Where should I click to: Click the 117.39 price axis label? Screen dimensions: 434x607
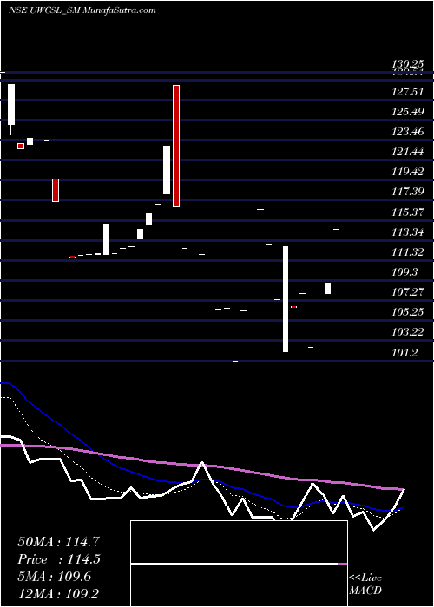(408, 192)
